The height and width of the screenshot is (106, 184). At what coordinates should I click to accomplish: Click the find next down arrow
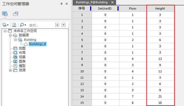coord(64,25)
